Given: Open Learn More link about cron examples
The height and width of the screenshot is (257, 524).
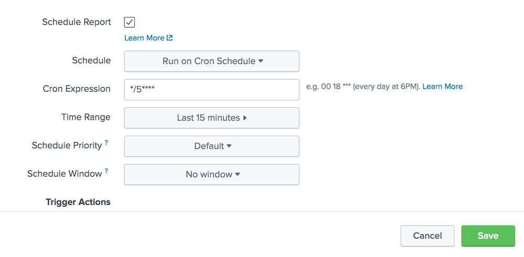Looking at the screenshot, I should 443,87.
